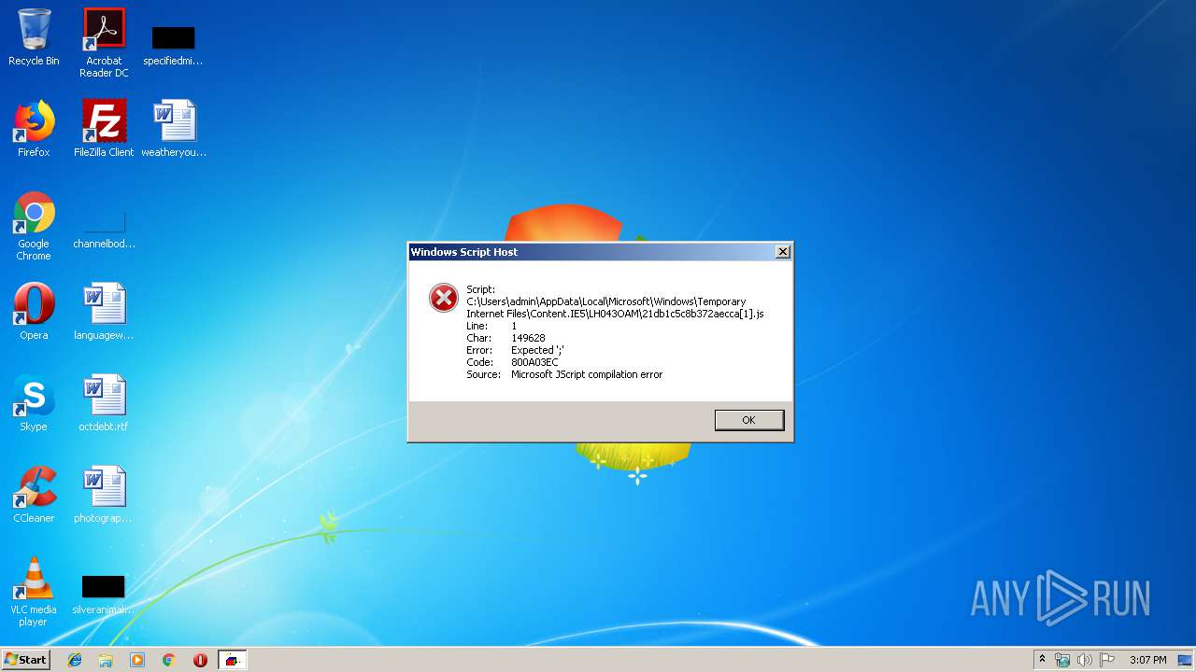Select Acrobat Reader DC desktop shortcut
The height and width of the screenshot is (672, 1196).
(104, 43)
